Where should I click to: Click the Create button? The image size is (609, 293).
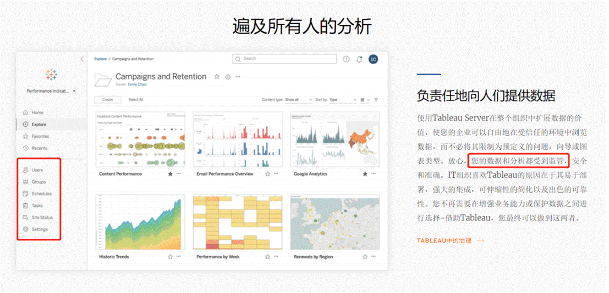tap(108, 100)
